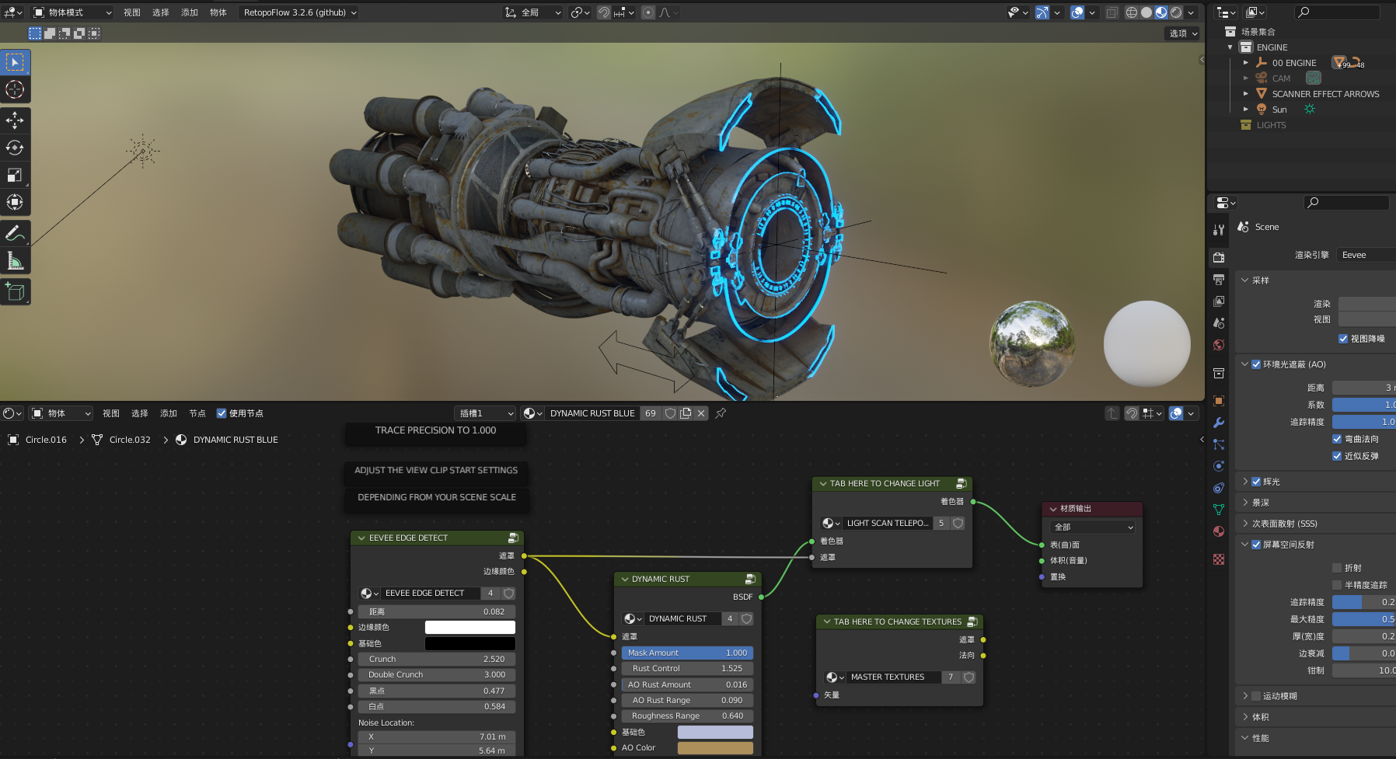1396x759 pixels.
Task: Select SCANNER EFFECT ARROWS in outliner
Action: 1325,94
